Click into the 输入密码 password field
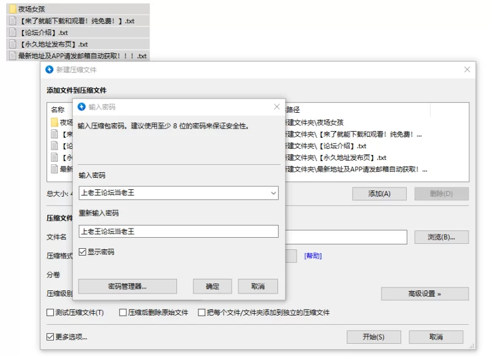The height and width of the screenshot is (356, 490). click(179, 193)
